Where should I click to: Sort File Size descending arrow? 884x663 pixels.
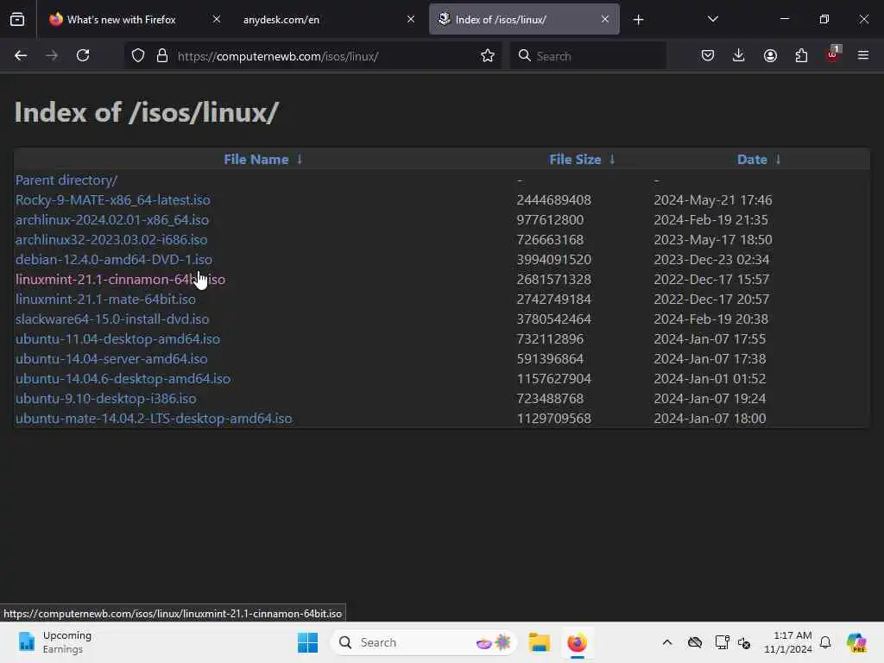click(x=612, y=160)
